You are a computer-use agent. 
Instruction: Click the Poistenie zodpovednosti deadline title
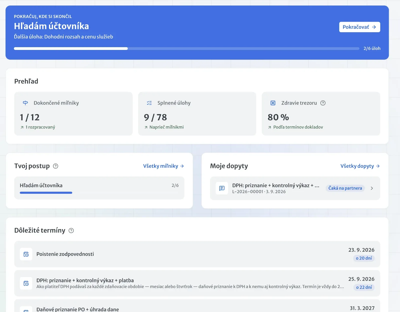pos(65,254)
